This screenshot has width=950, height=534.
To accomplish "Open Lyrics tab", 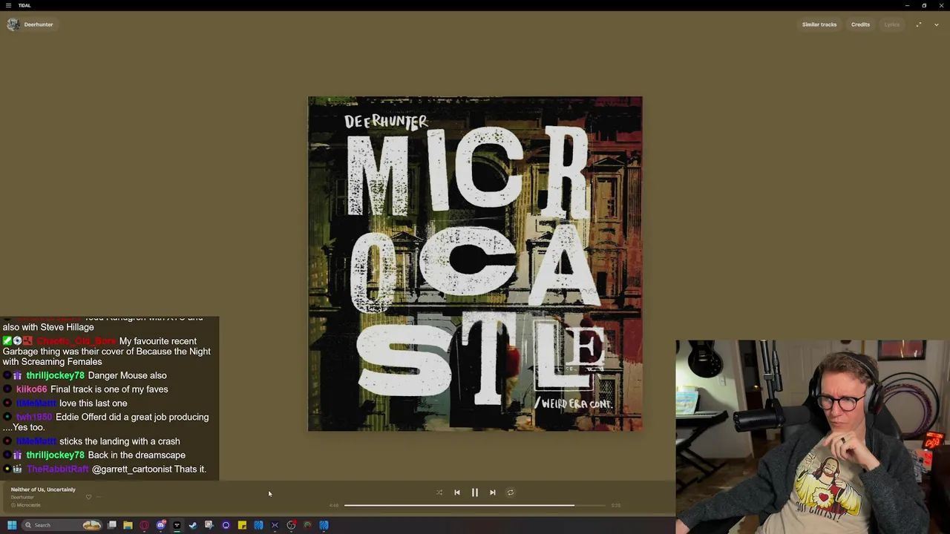I will [892, 24].
